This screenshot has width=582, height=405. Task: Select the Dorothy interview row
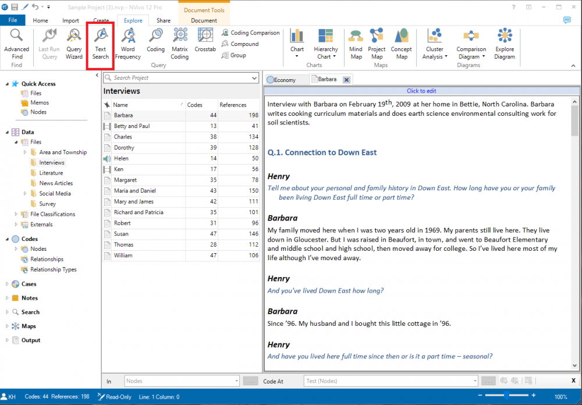181,148
